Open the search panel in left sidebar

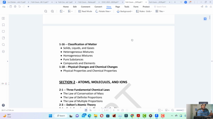click(3, 45)
